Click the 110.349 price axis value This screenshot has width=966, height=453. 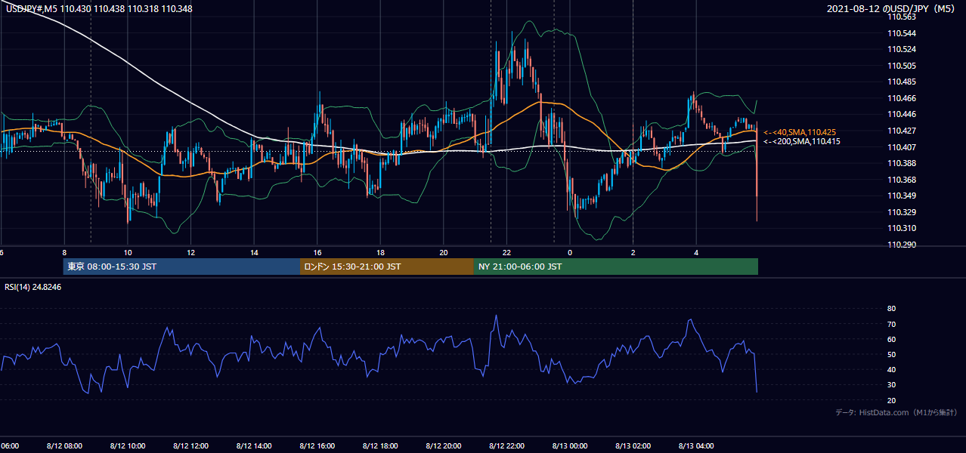tap(901, 196)
